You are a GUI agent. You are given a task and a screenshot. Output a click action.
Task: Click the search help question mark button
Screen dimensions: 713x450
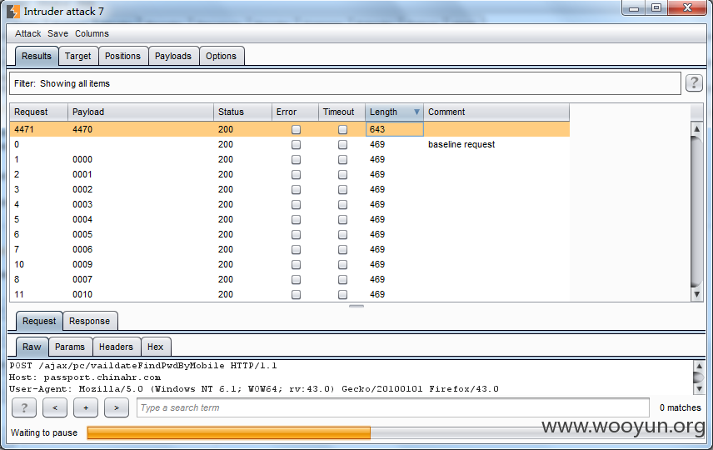tap(24, 407)
